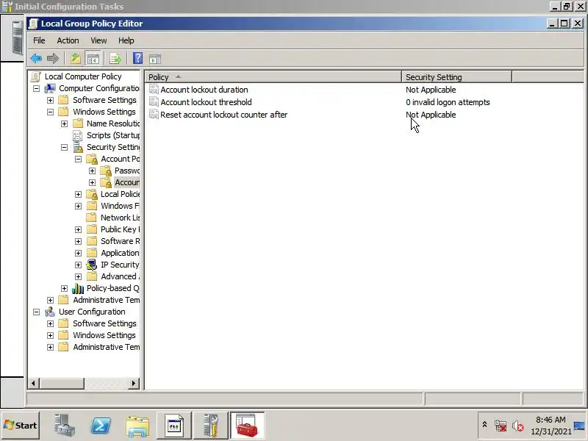Click the grey Forward arrow in toolbar
Viewport: 588px width, 441px height.
[53, 59]
